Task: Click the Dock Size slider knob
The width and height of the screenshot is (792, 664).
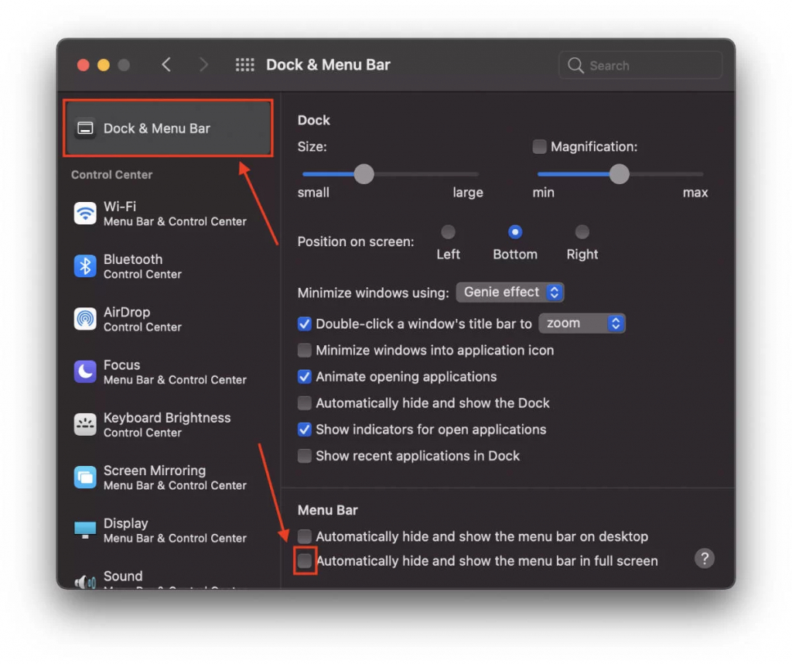Action: 364,174
